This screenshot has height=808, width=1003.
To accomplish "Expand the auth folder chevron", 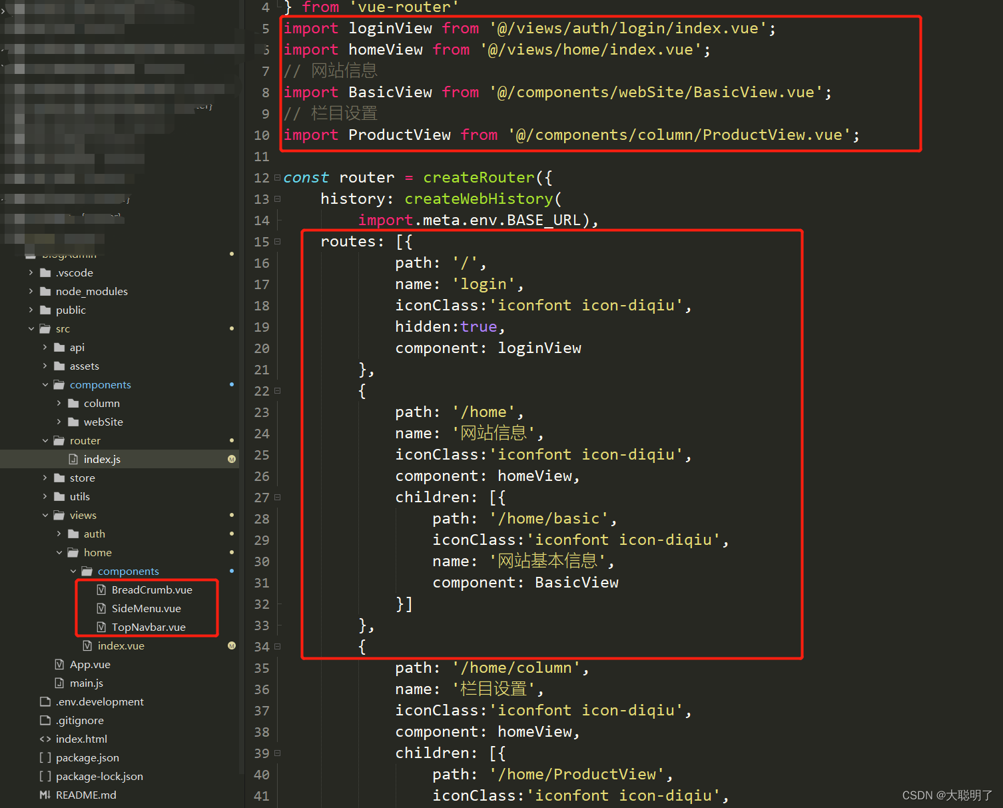I will point(59,534).
